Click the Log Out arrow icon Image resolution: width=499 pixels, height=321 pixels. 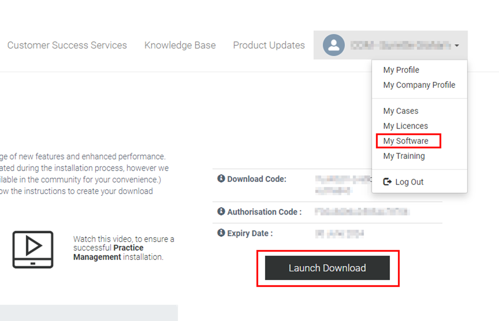point(387,182)
